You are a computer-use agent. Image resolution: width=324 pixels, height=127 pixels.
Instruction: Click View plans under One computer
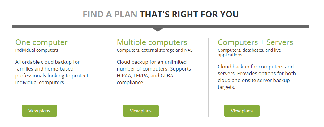[39, 111]
